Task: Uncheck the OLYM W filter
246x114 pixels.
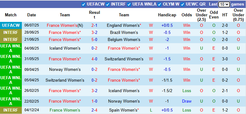Action: click(160, 4)
